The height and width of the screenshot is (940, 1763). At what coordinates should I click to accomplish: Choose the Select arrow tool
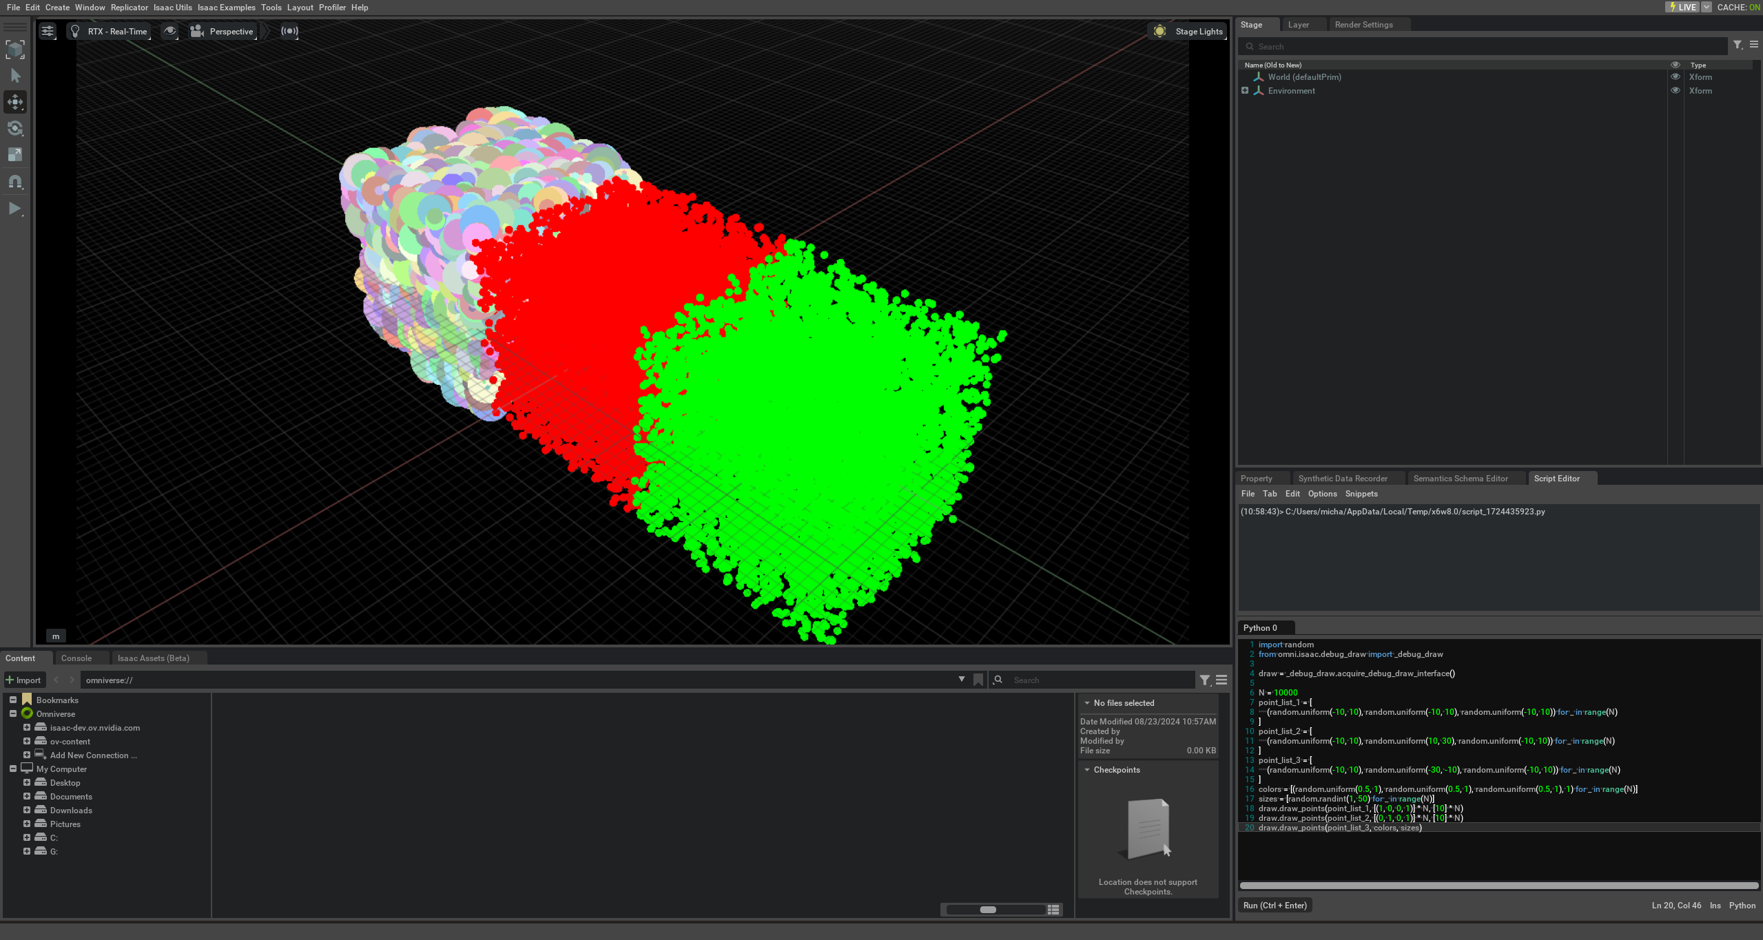point(15,75)
